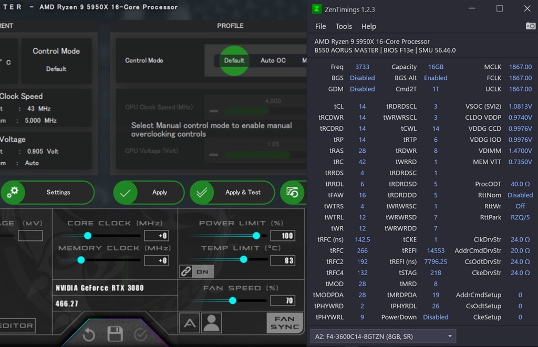Open the Help menu in ZenTimings
The width and height of the screenshot is (538, 347).
point(368,26)
